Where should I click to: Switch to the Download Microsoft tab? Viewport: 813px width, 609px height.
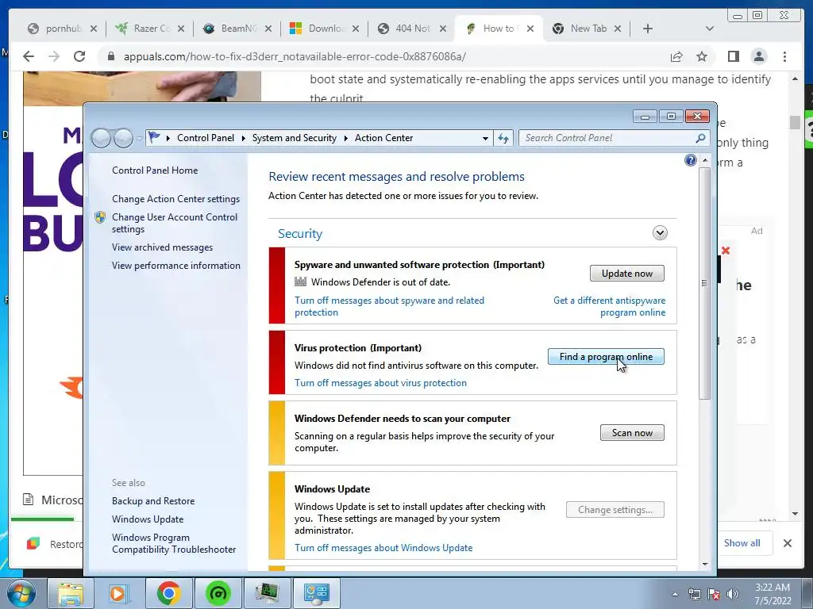tap(325, 29)
